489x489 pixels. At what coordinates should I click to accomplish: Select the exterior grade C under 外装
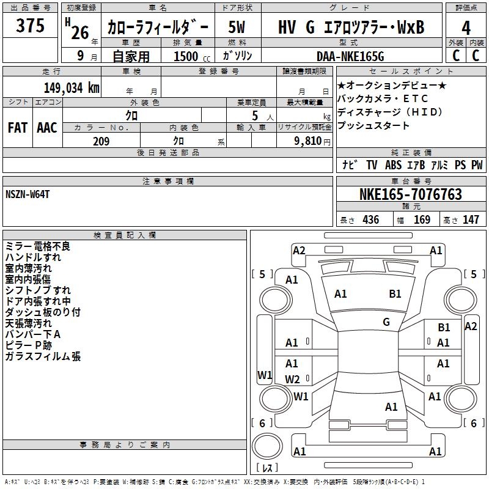click(456, 56)
